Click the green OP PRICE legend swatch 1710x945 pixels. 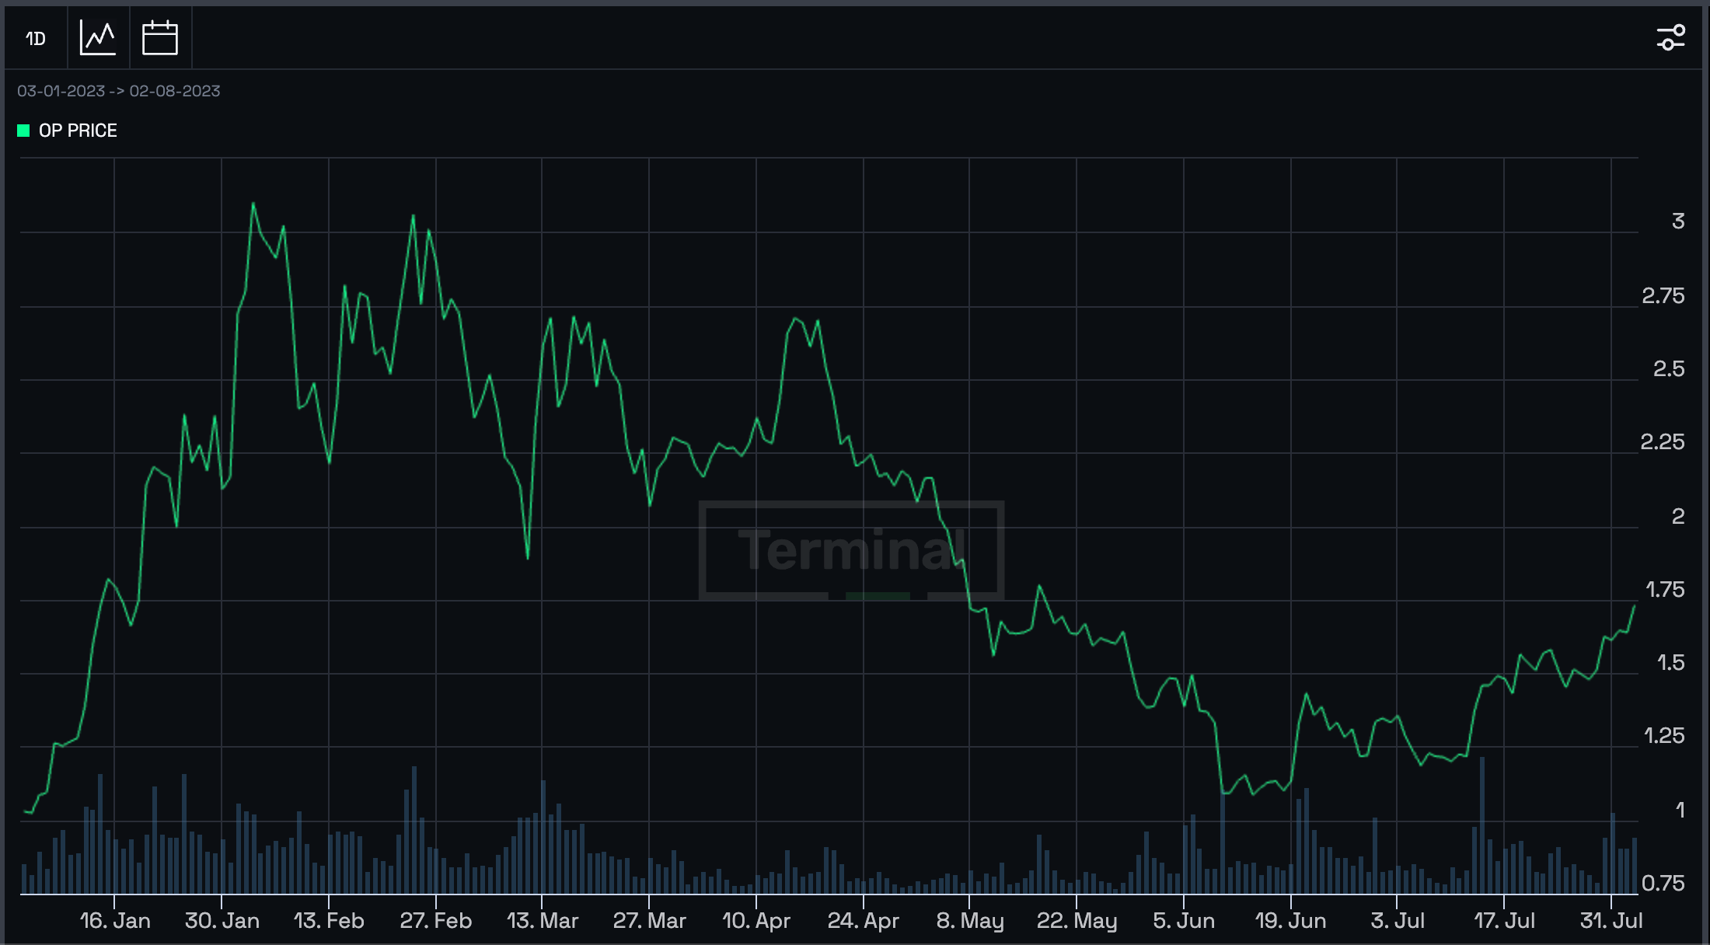click(x=23, y=131)
